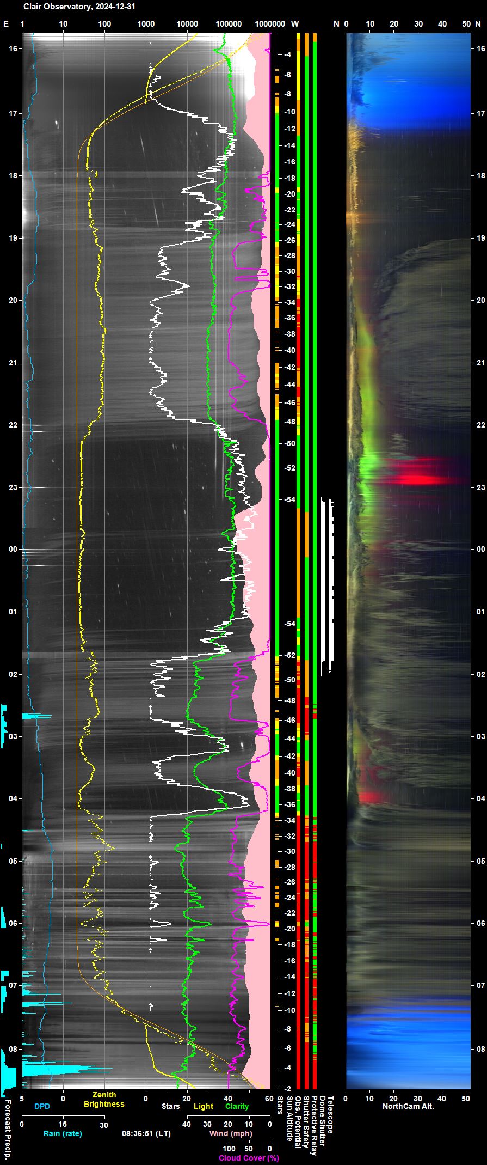Viewport: 487px width, 1165px height.
Task: Click the vertical "Shutter Safety" column label
Action: tap(306, 1121)
